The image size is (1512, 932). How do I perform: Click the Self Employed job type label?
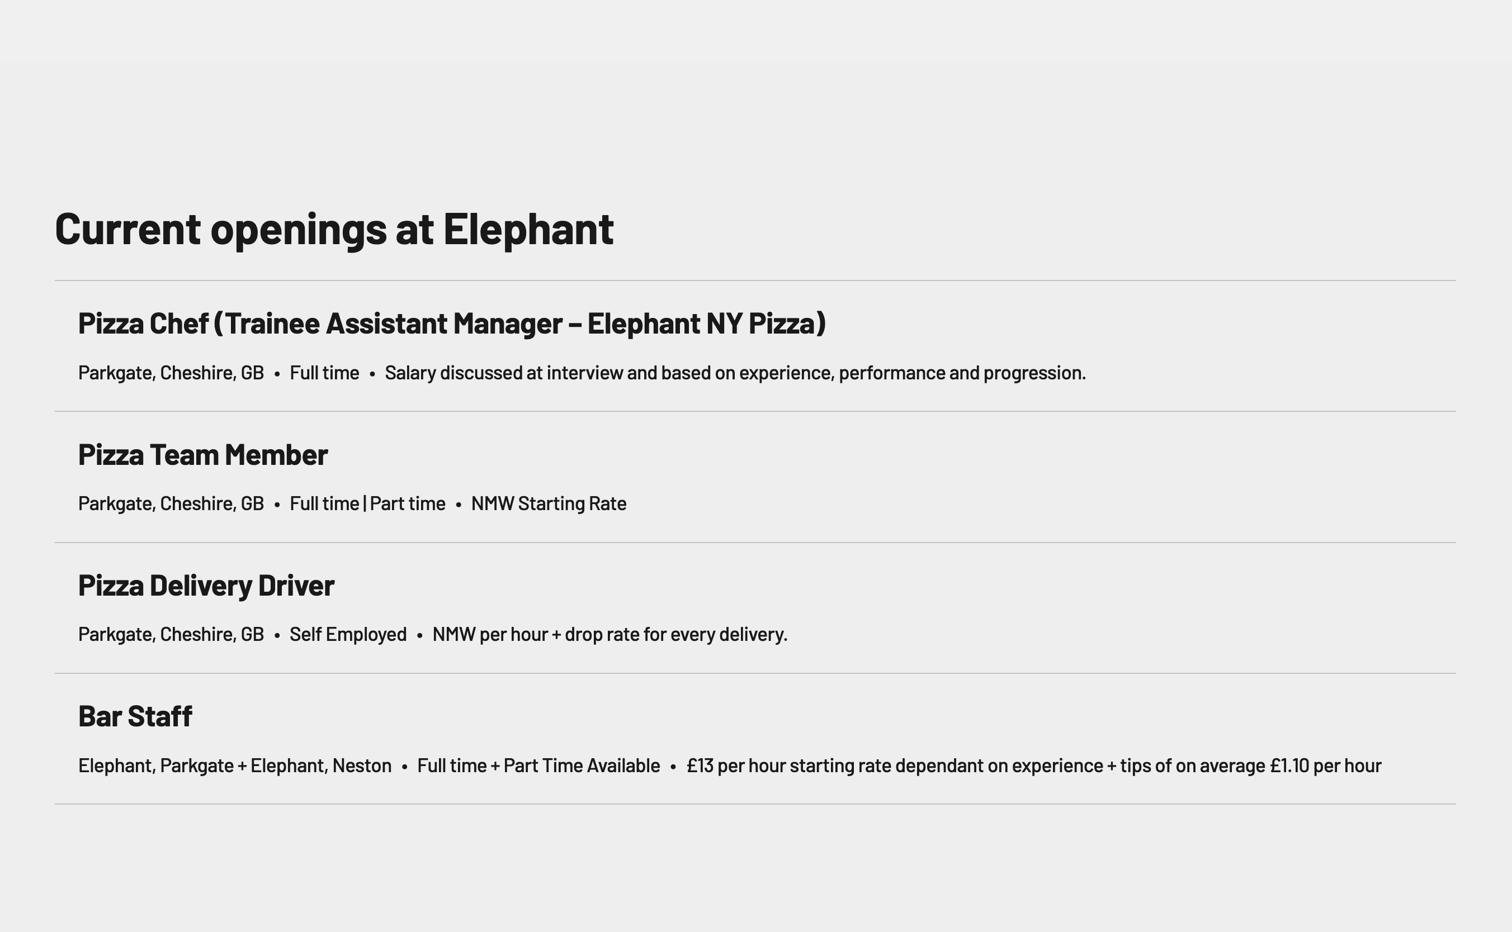pyautogui.click(x=348, y=634)
